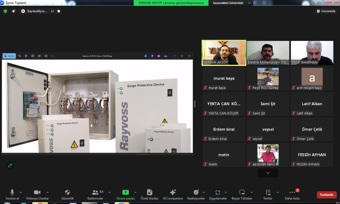Open the Notlar notes tool
Screen dimensions: 340x204
coord(268,195)
